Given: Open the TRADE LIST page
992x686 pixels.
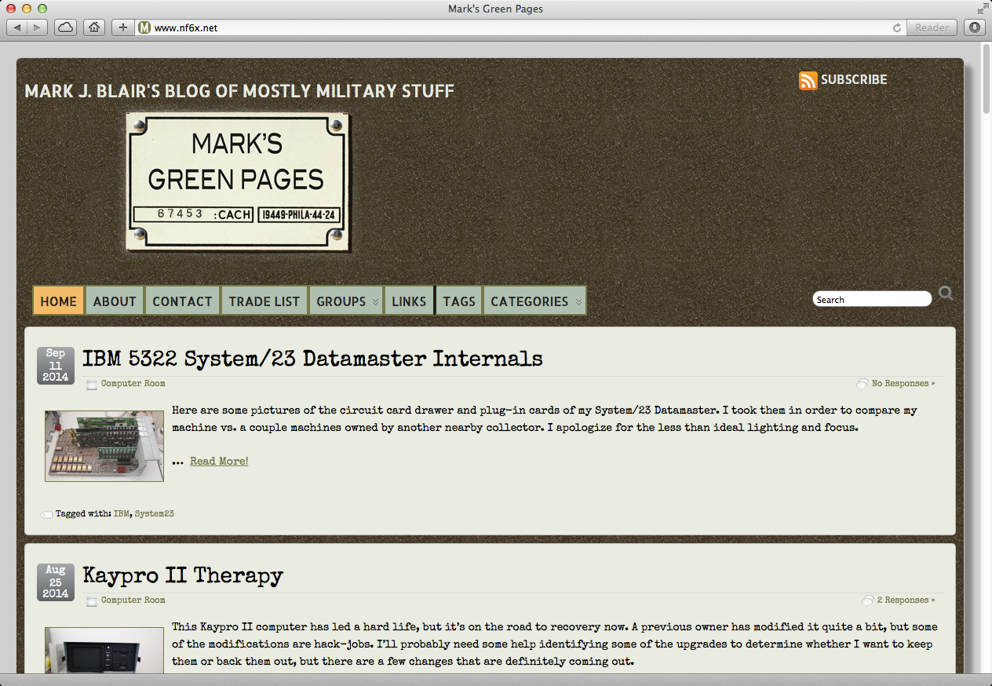Looking at the screenshot, I should [x=264, y=301].
